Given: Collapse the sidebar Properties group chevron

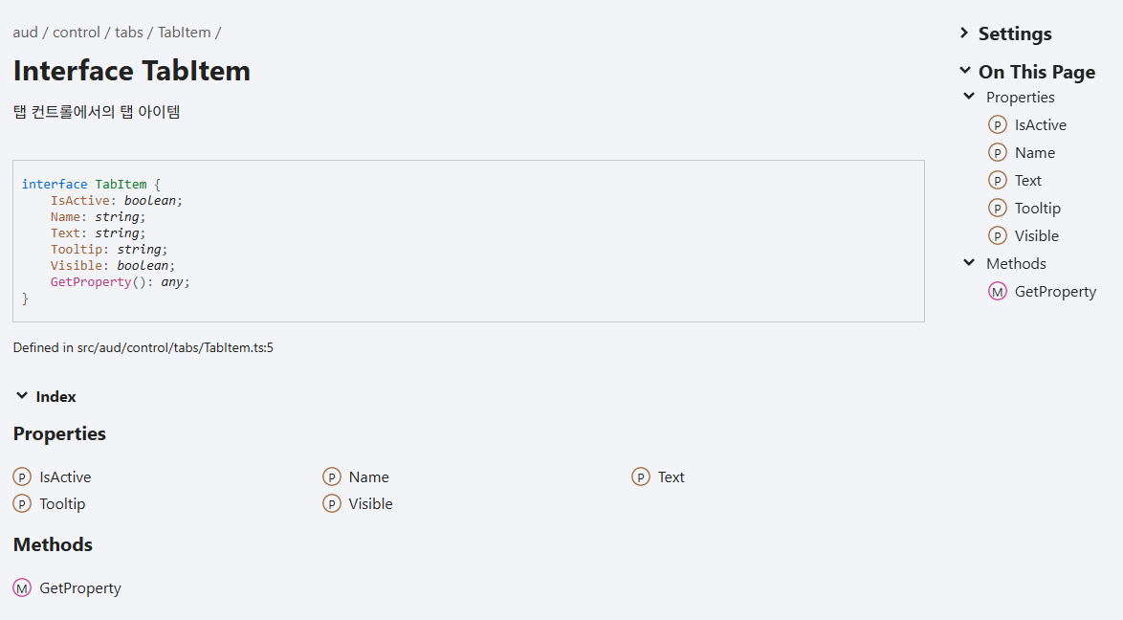Looking at the screenshot, I should [969, 97].
